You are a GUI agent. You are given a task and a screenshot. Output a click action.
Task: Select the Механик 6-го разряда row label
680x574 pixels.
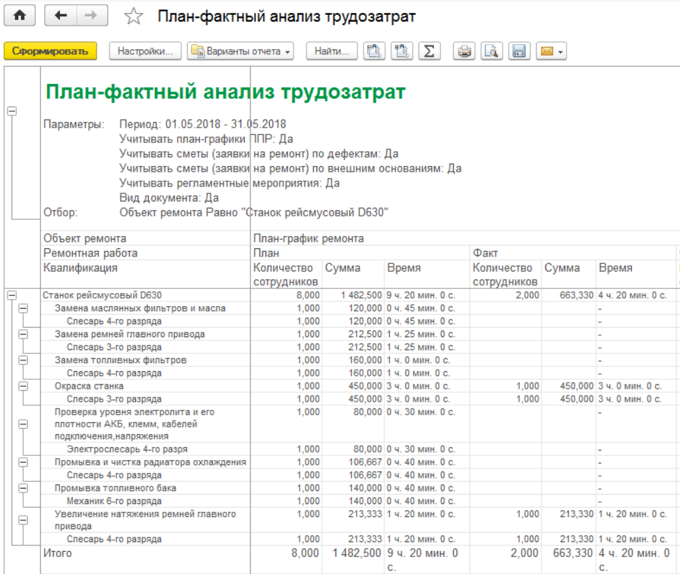114,501
